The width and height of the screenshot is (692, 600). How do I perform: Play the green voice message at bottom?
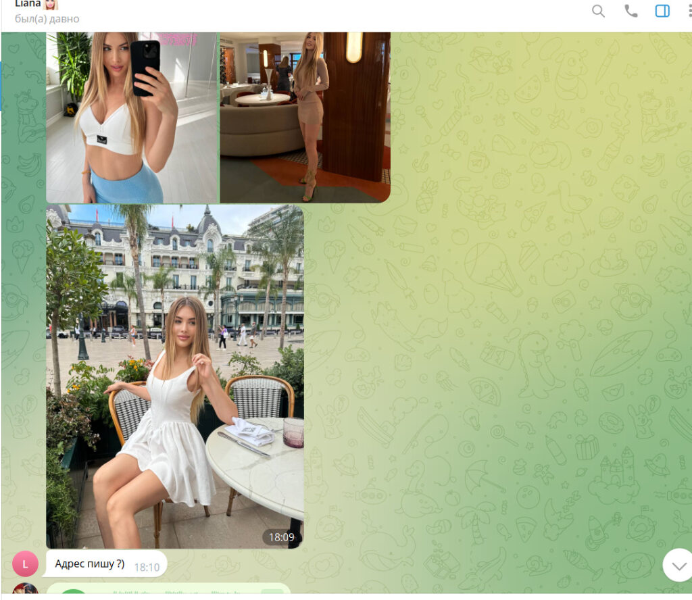coord(74,595)
